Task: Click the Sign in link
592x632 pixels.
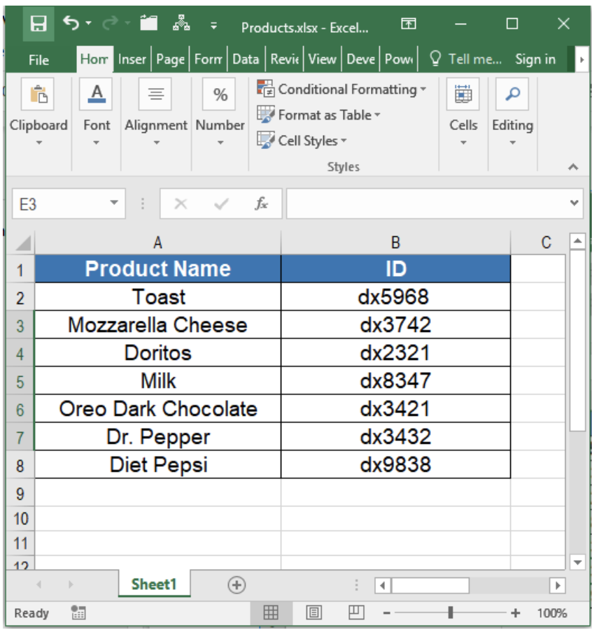Action: (x=535, y=59)
